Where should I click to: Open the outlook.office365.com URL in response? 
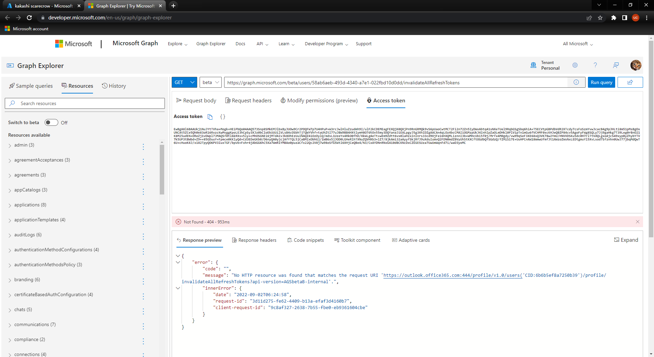tap(452, 275)
